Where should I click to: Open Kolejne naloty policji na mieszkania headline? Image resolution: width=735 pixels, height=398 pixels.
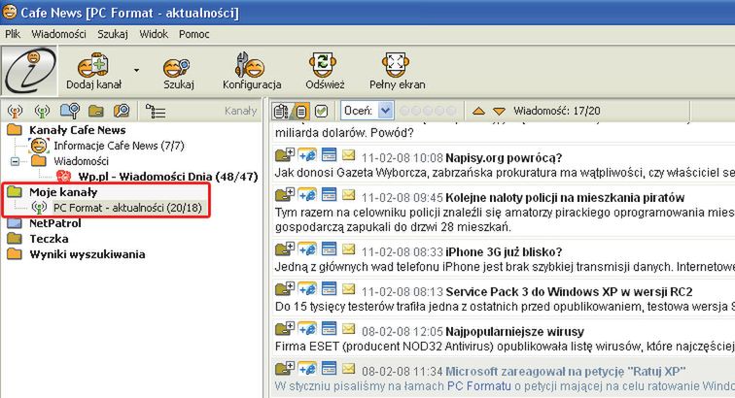(565, 197)
